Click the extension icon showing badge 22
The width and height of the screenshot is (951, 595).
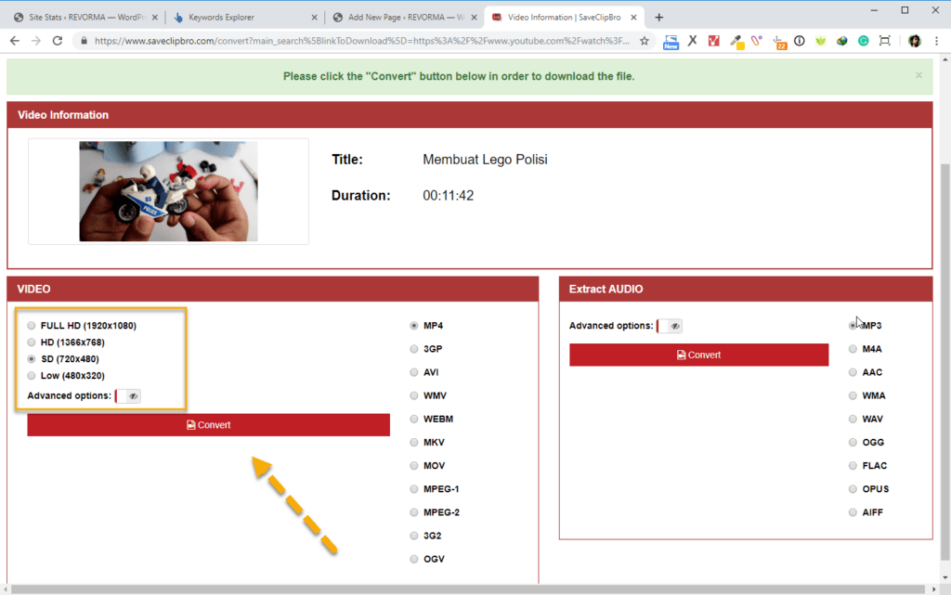click(x=780, y=41)
